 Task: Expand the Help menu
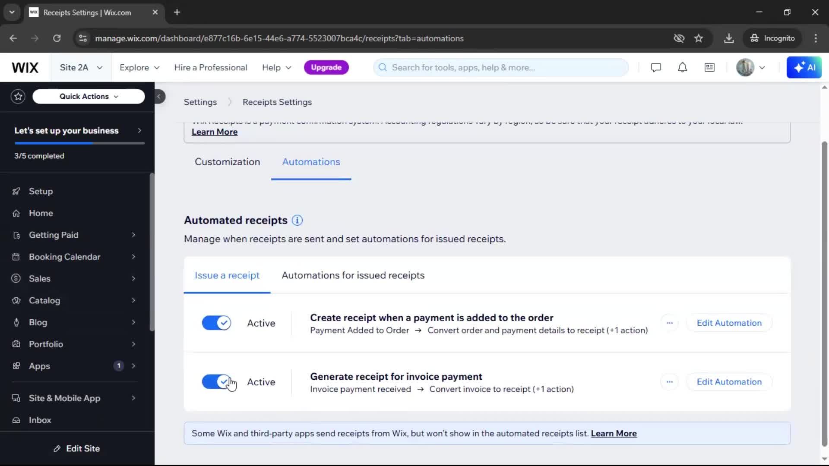(277, 68)
